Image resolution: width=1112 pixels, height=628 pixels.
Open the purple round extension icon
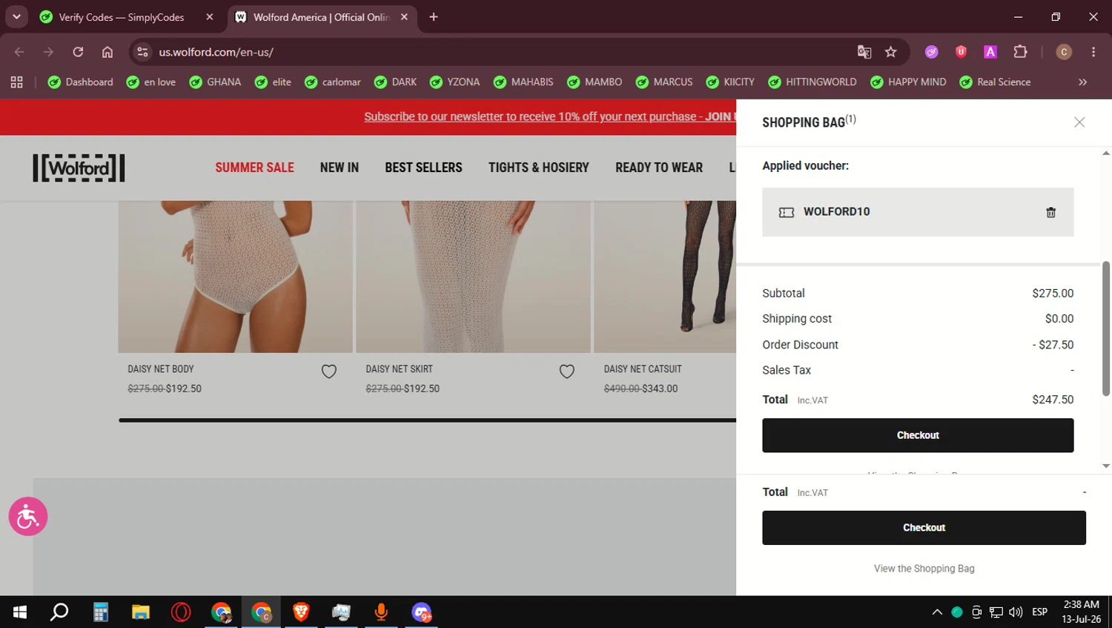click(x=932, y=52)
